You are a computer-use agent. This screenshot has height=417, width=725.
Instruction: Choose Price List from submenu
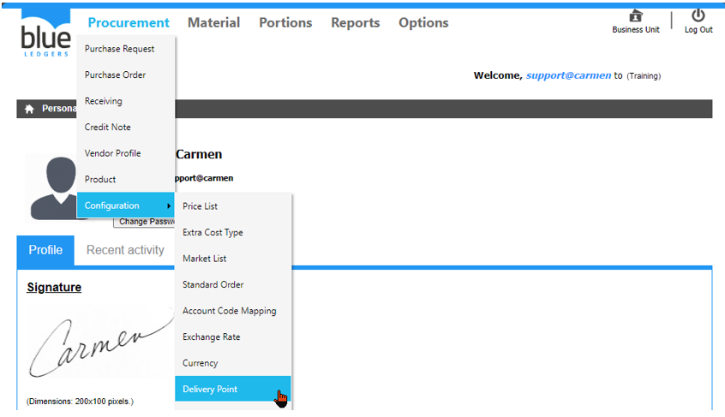pyautogui.click(x=200, y=206)
